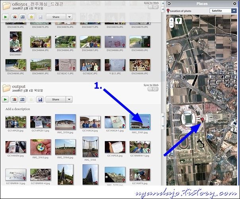Toggle Sync to Web for output folder

(153, 89)
